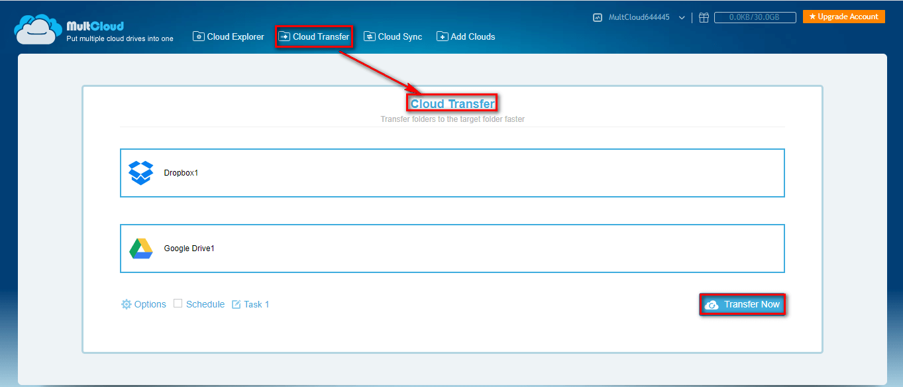Click the Transfer Now button

pyautogui.click(x=743, y=304)
